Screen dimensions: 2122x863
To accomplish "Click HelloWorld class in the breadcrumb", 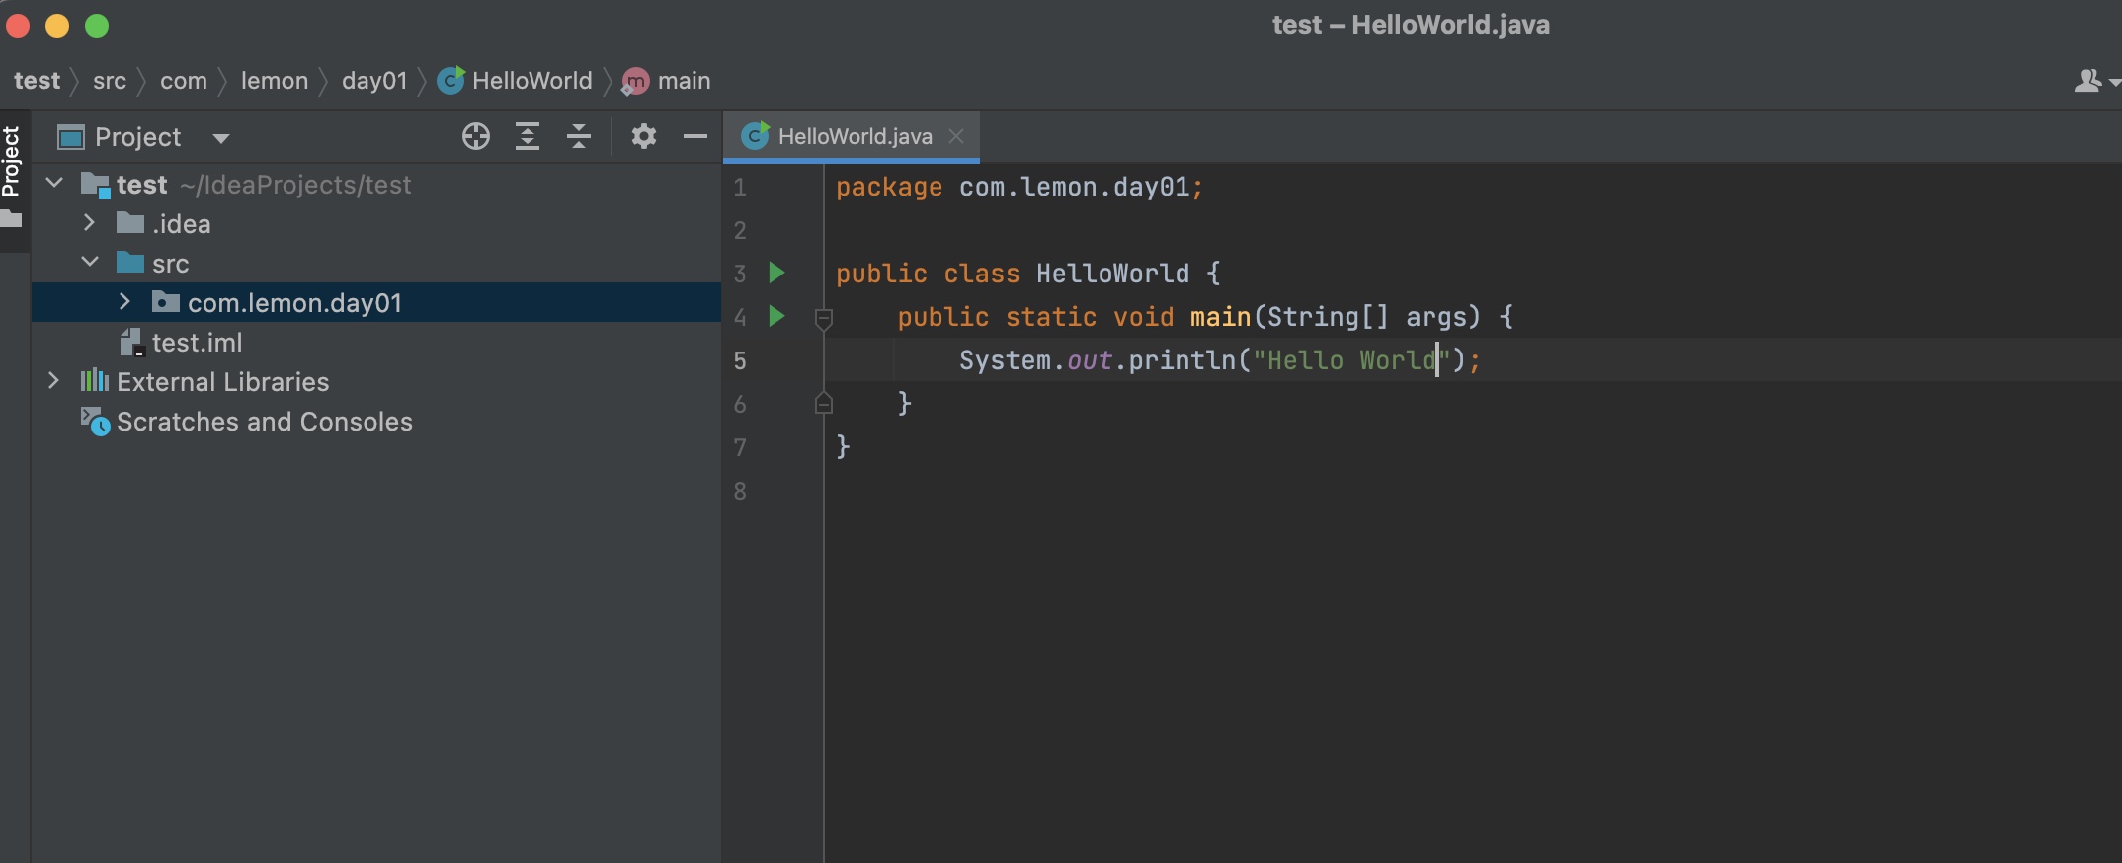I will click(x=530, y=81).
